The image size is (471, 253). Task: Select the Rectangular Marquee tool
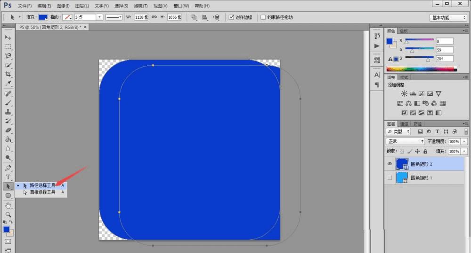tap(8, 47)
